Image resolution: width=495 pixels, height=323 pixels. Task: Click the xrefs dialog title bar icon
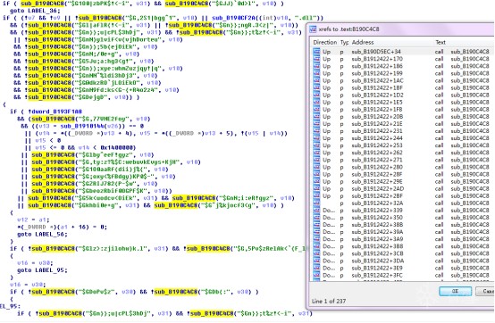pyautogui.click(x=313, y=29)
